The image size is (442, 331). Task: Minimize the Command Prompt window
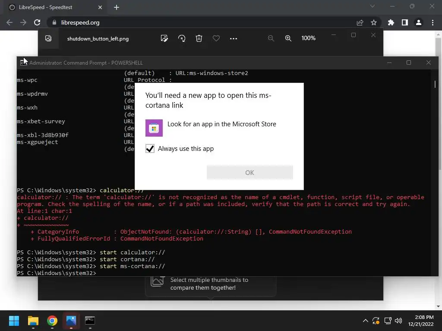point(389,62)
